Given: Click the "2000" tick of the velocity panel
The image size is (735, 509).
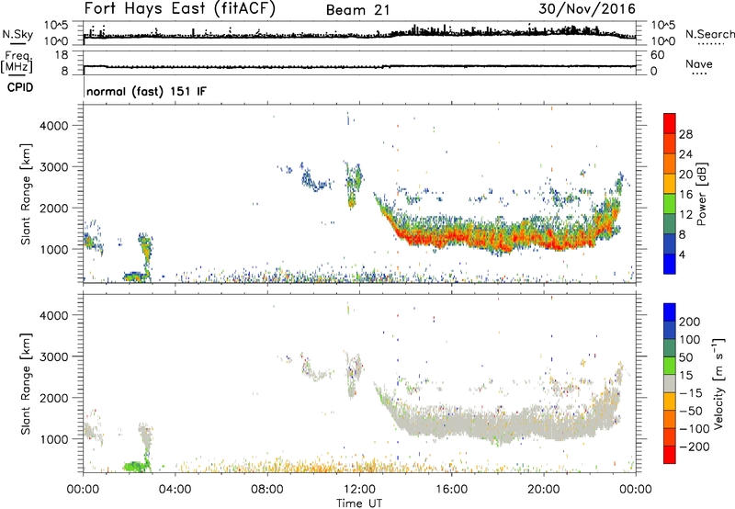Looking at the screenshot, I should pos(54,398).
